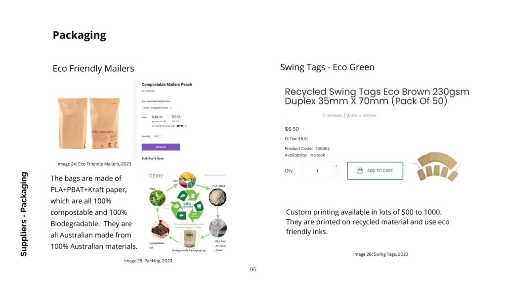Click the CEMY logo in the cycle diagram
The image size is (506, 285).
coord(156,176)
